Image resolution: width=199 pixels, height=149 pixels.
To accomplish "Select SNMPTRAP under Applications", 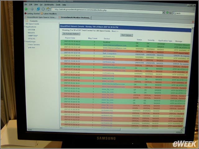I will (x=33, y=36).
